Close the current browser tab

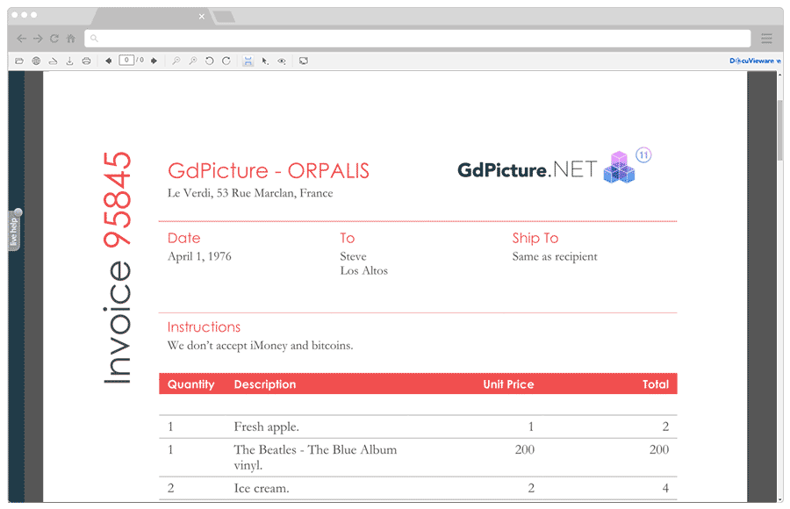[202, 17]
